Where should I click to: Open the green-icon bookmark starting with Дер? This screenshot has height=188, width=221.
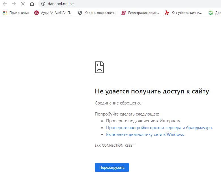click(214, 13)
